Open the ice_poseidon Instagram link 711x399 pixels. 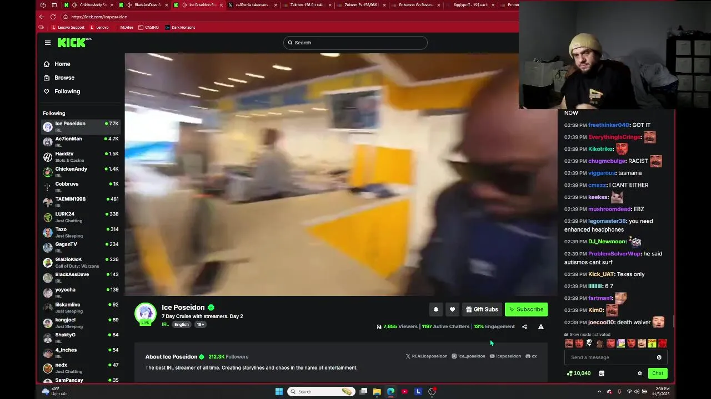coord(468,356)
